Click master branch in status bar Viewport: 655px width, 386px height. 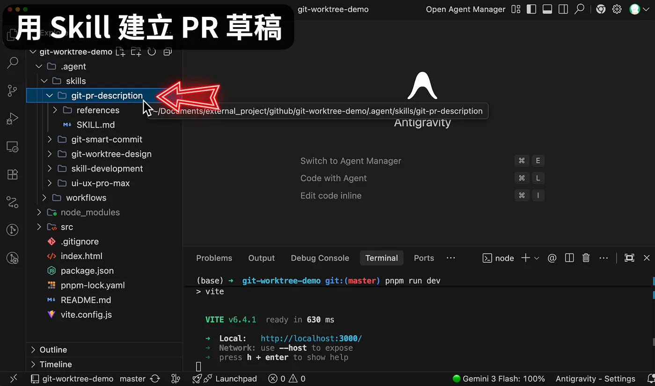tap(132, 379)
